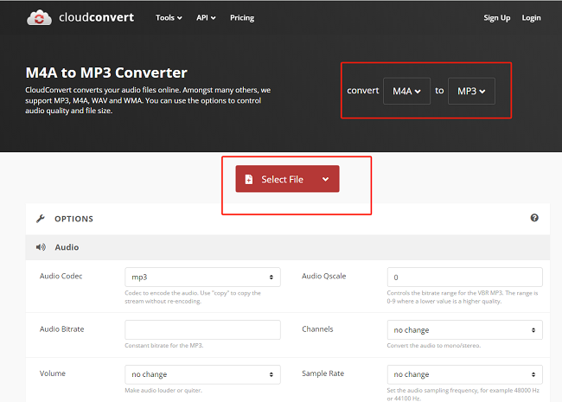Click the Audio Qscale label

(x=323, y=276)
